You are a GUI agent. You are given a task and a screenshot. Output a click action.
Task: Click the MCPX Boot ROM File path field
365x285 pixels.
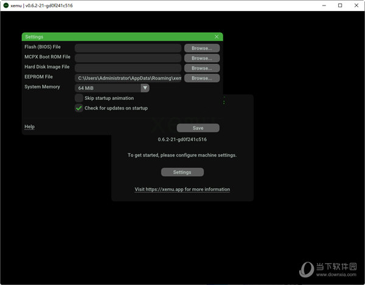pyautogui.click(x=128, y=58)
